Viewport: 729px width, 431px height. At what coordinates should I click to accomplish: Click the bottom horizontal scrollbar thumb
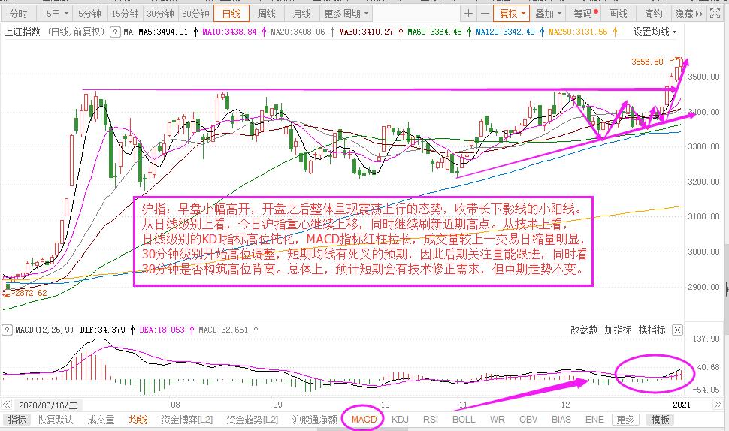tap(362, 429)
